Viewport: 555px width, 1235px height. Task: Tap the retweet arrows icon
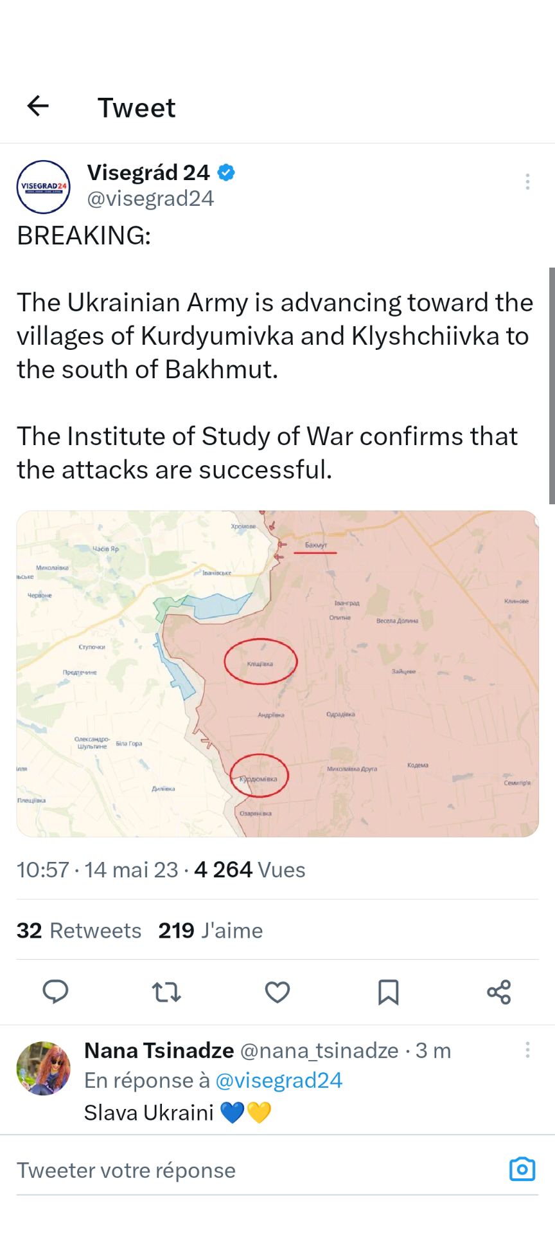click(x=166, y=992)
